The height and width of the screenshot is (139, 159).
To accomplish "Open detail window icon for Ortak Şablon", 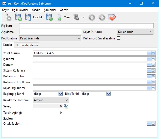I will tap(153, 124).
